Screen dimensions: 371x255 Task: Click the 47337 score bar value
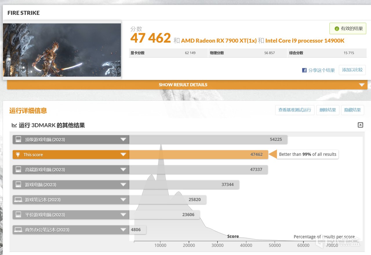tap(256, 170)
